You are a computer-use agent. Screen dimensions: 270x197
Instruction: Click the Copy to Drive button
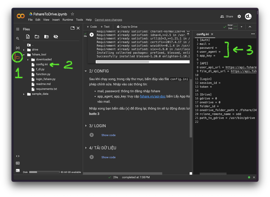pyautogui.click(x=127, y=27)
